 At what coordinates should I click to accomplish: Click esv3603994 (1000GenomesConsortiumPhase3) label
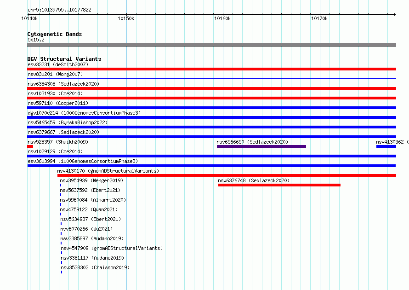[x=83, y=161]
